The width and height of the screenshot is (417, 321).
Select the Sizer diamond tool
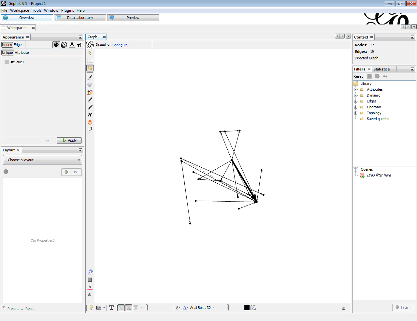pyautogui.click(x=90, y=85)
